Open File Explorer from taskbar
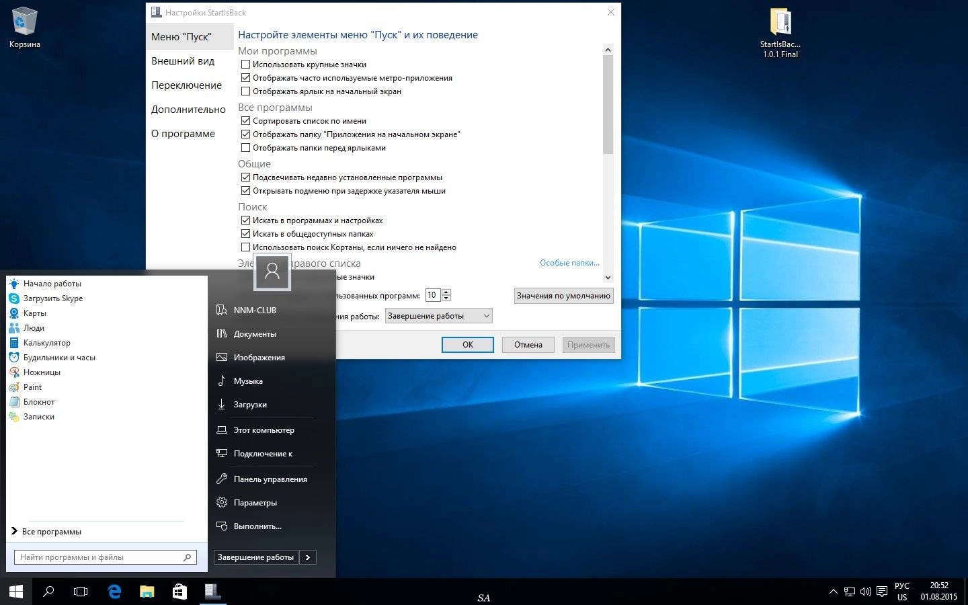 [x=147, y=592]
